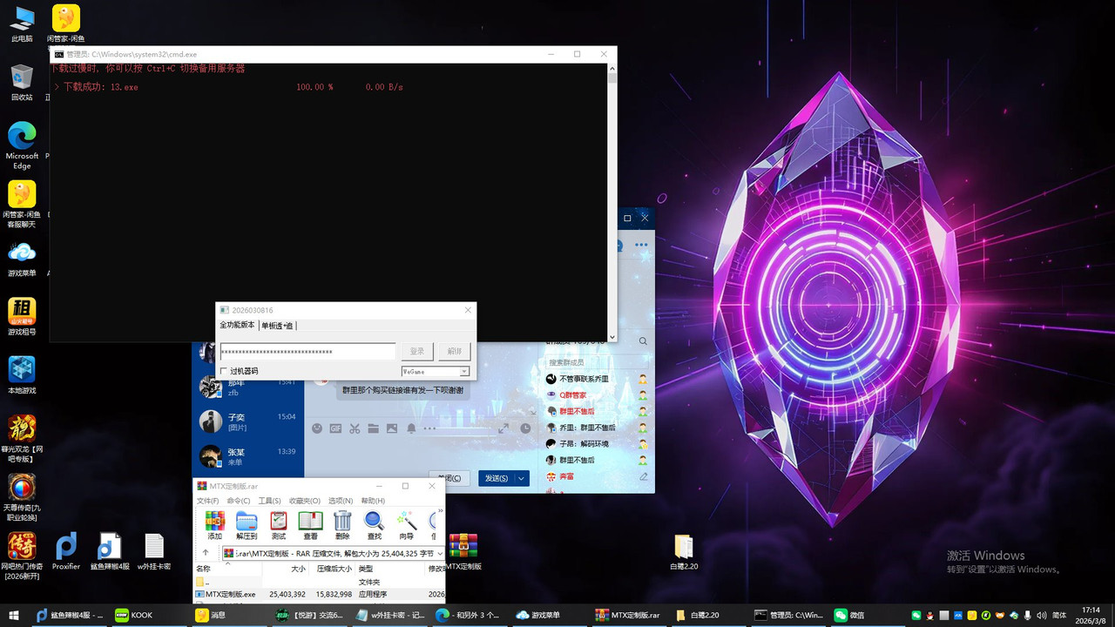The image size is (1115, 627).
Task: Select the scissors screenshot tool in QQ chat
Action: coord(355,428)
